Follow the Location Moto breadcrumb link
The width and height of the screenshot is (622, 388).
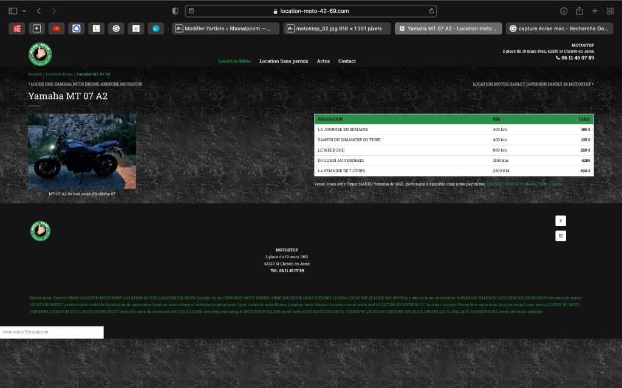click(59, 74)
